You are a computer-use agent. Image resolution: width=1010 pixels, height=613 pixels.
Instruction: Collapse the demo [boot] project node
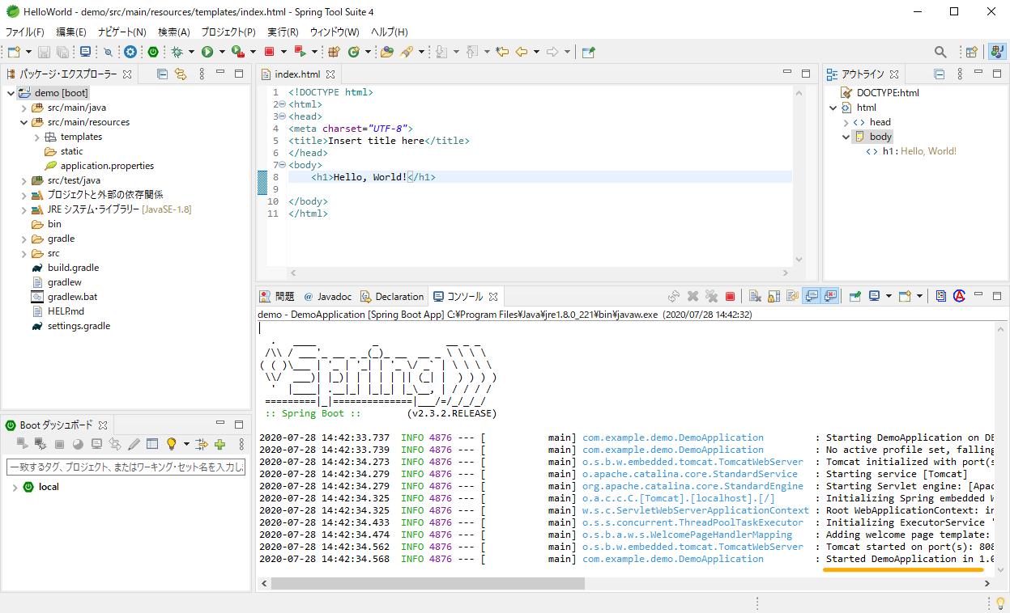pos(10,93)
